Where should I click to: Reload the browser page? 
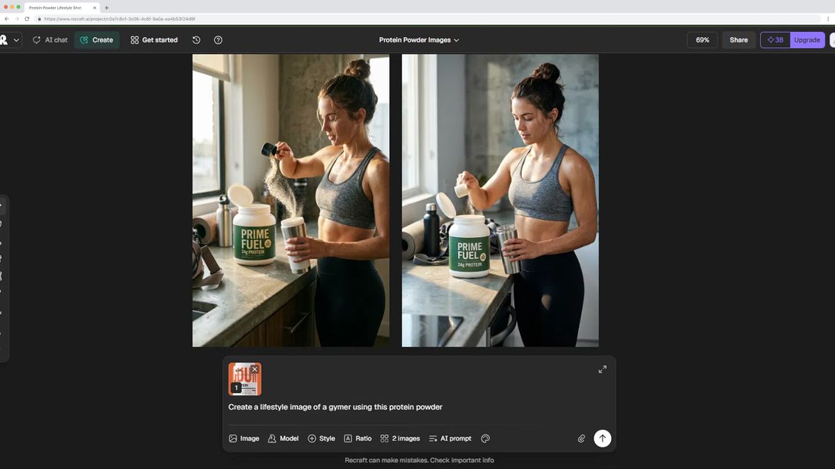pyautogui.click(x=26, y=19)
